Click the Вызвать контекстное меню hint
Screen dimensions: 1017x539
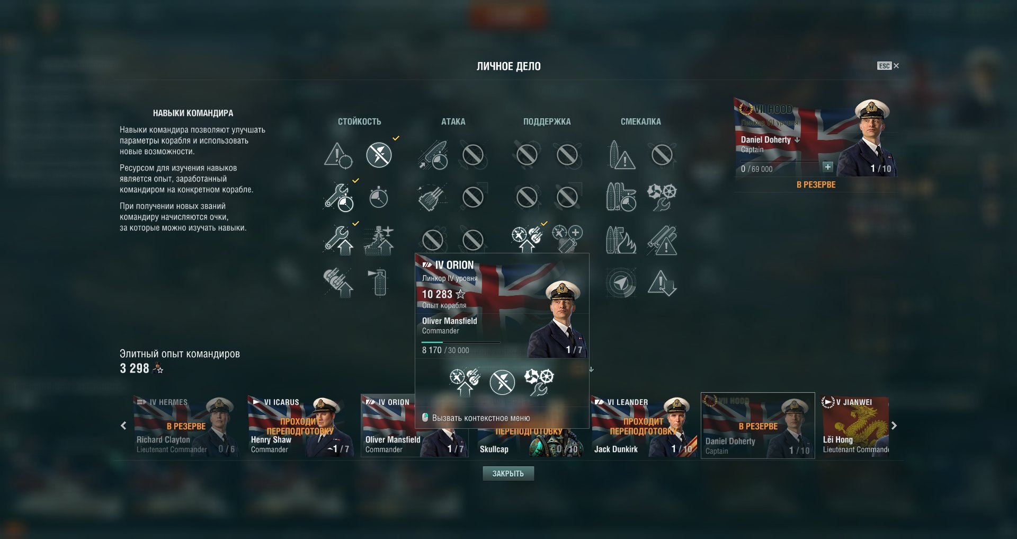pos(480,418)
